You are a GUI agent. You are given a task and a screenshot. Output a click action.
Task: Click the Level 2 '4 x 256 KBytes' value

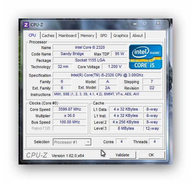(126, 122)
